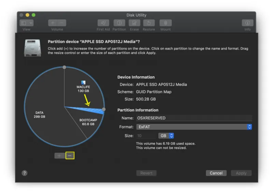Click the yellow minimize window button

pos(28,15)
